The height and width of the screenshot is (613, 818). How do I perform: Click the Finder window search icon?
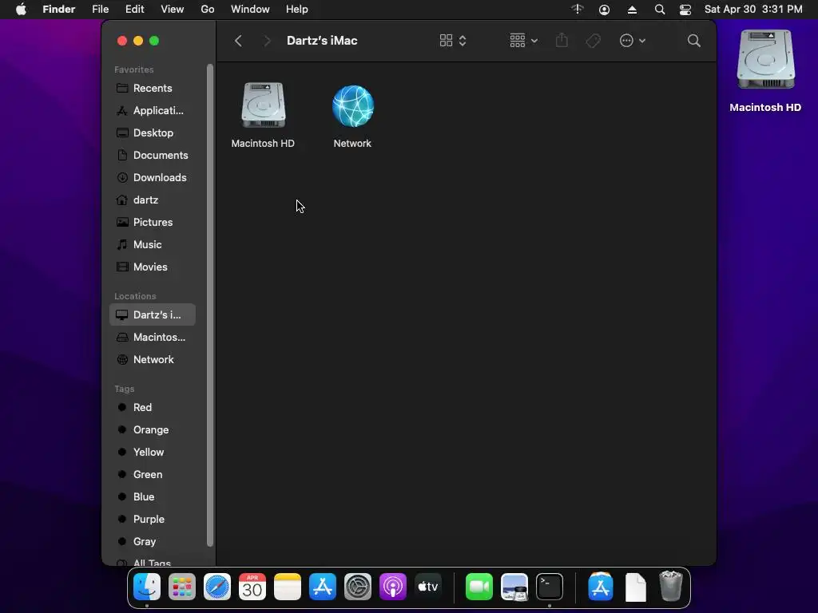point(694,41)
